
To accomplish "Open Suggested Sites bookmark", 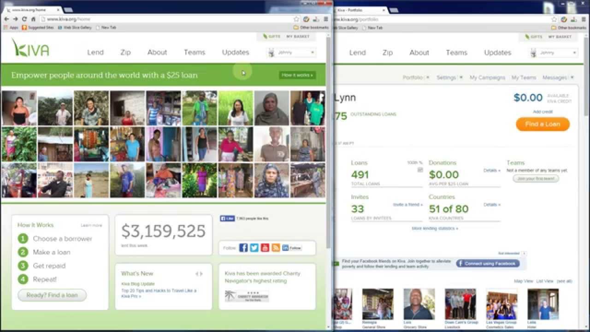I will point(38,28).
